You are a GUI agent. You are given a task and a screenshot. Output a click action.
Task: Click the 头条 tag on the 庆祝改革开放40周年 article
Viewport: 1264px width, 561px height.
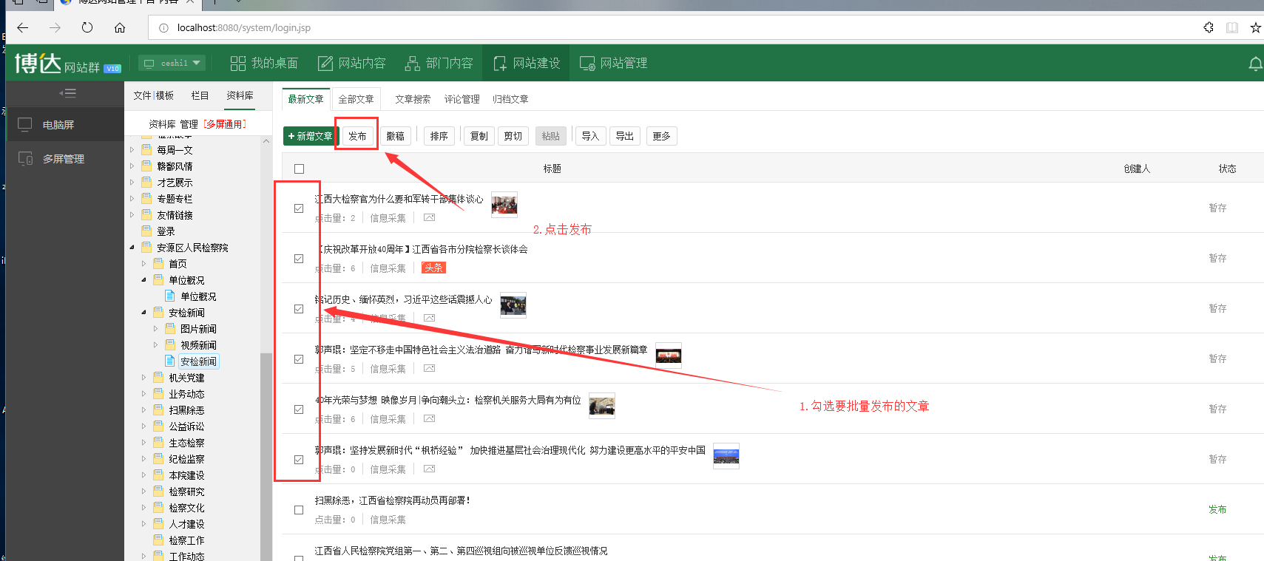[x=433, y=268]
